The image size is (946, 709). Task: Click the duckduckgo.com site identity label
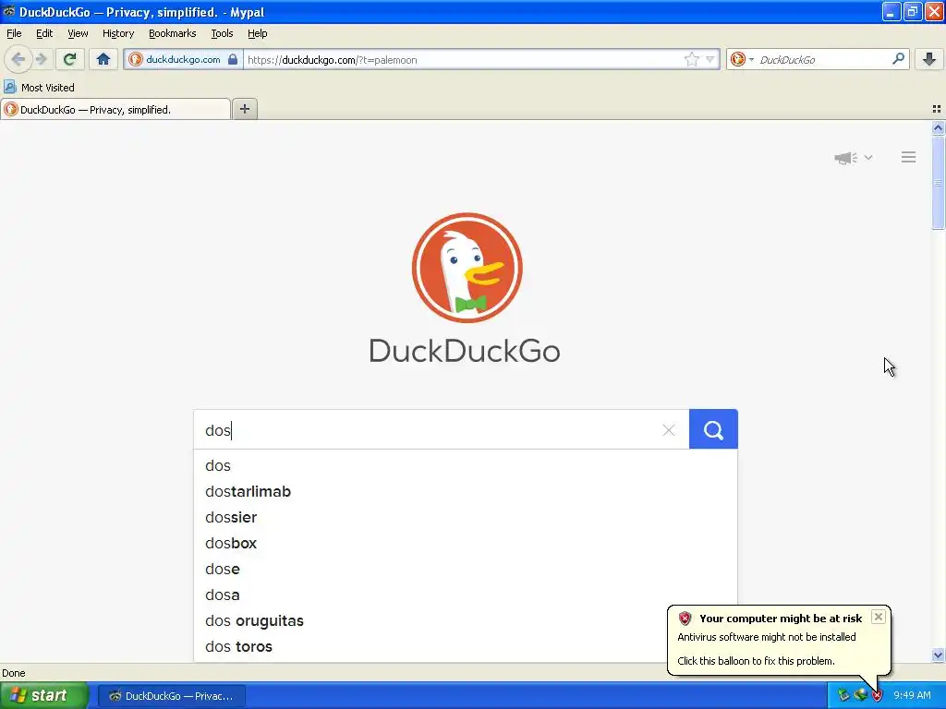[x=183, y=59]
